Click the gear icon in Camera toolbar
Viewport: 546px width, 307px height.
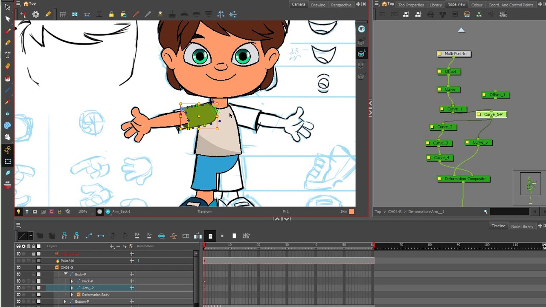[x=36, y=14]
